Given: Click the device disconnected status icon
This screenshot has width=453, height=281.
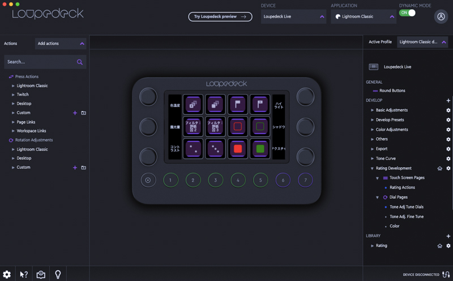Looking at the screenshot, I should tap(446, 274).
